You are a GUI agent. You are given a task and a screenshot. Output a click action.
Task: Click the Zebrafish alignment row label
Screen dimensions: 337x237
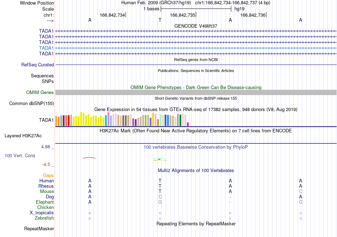click(x=44, y=218)
